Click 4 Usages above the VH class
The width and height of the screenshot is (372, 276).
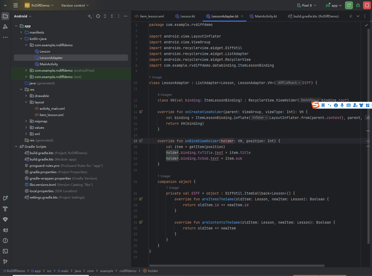point(165,94)
